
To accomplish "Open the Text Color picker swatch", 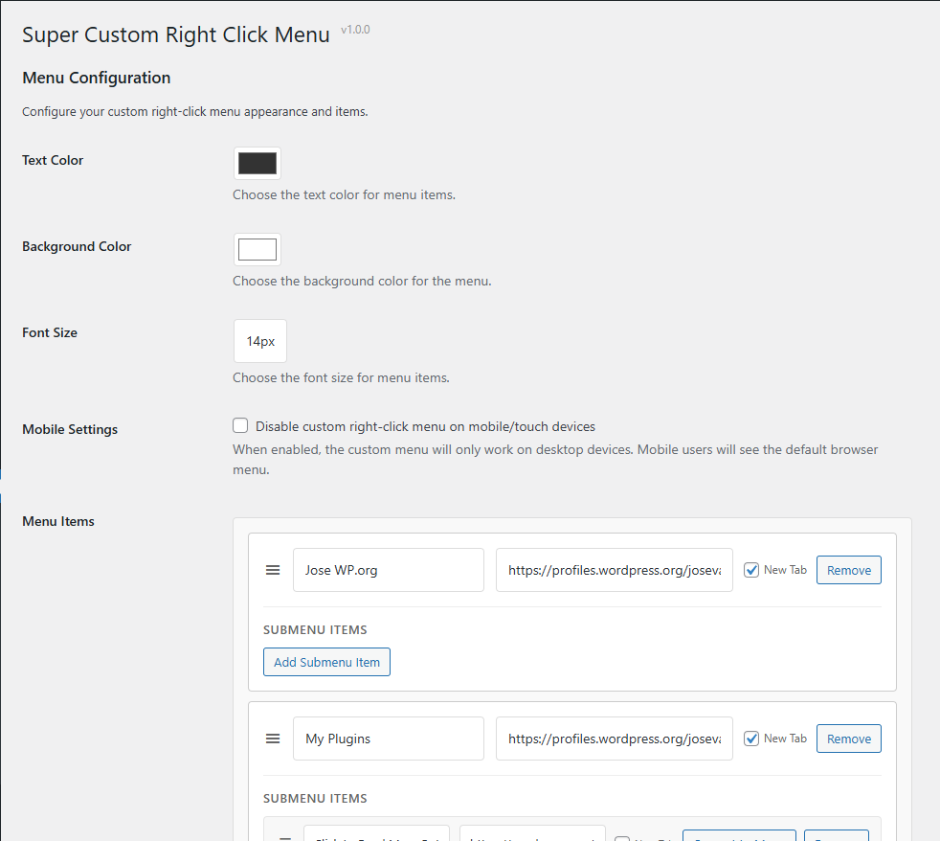I will point(257,163).
